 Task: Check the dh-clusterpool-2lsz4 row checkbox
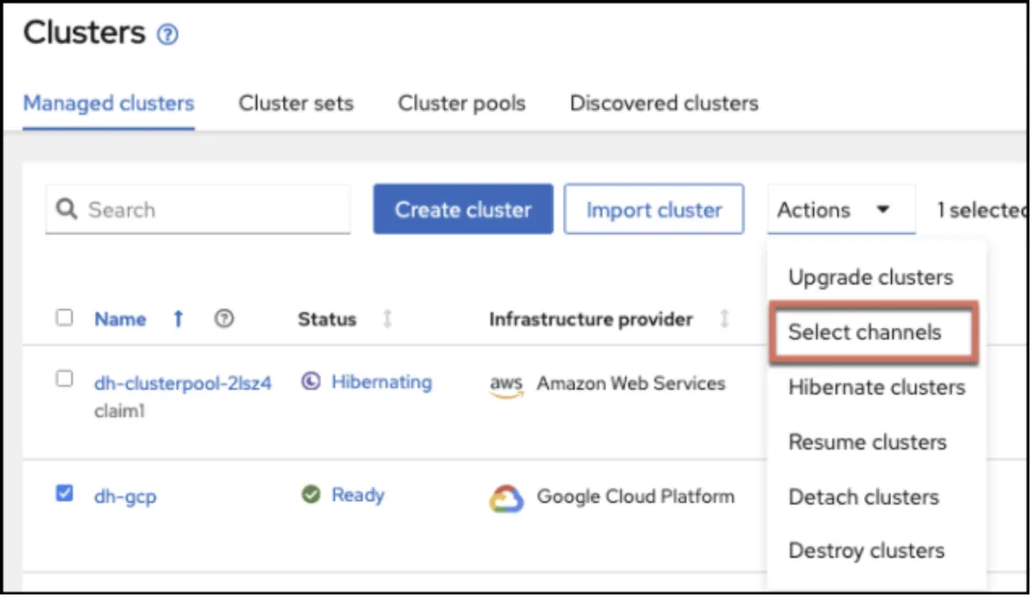64,379
